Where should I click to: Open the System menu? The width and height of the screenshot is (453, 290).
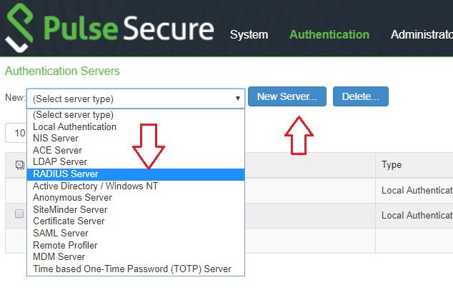(249, 34)
